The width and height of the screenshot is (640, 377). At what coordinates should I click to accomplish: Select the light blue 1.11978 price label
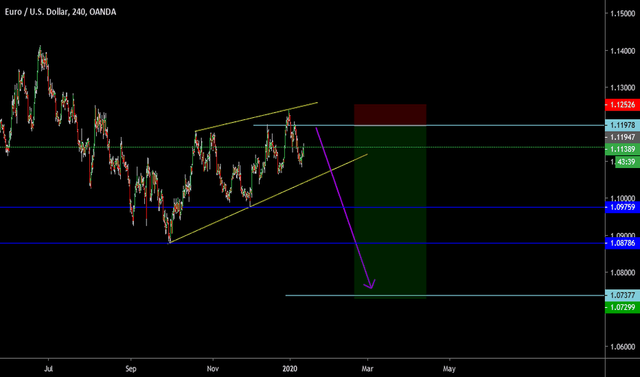621,125
